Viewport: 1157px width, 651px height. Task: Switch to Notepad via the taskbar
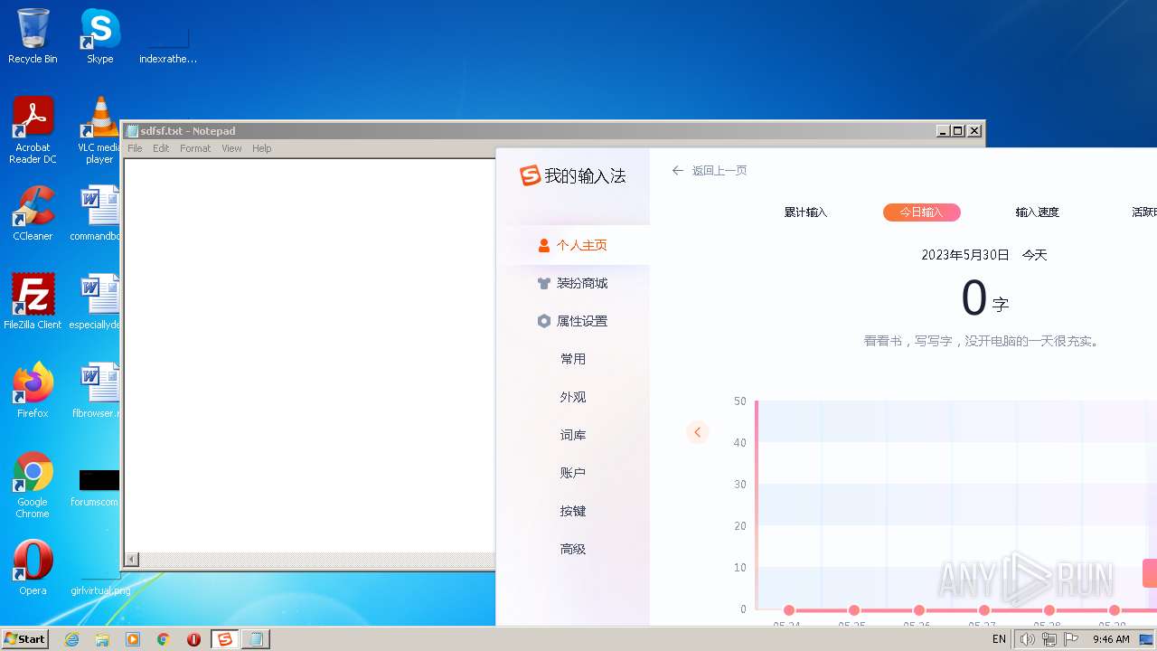pos(256,639)
